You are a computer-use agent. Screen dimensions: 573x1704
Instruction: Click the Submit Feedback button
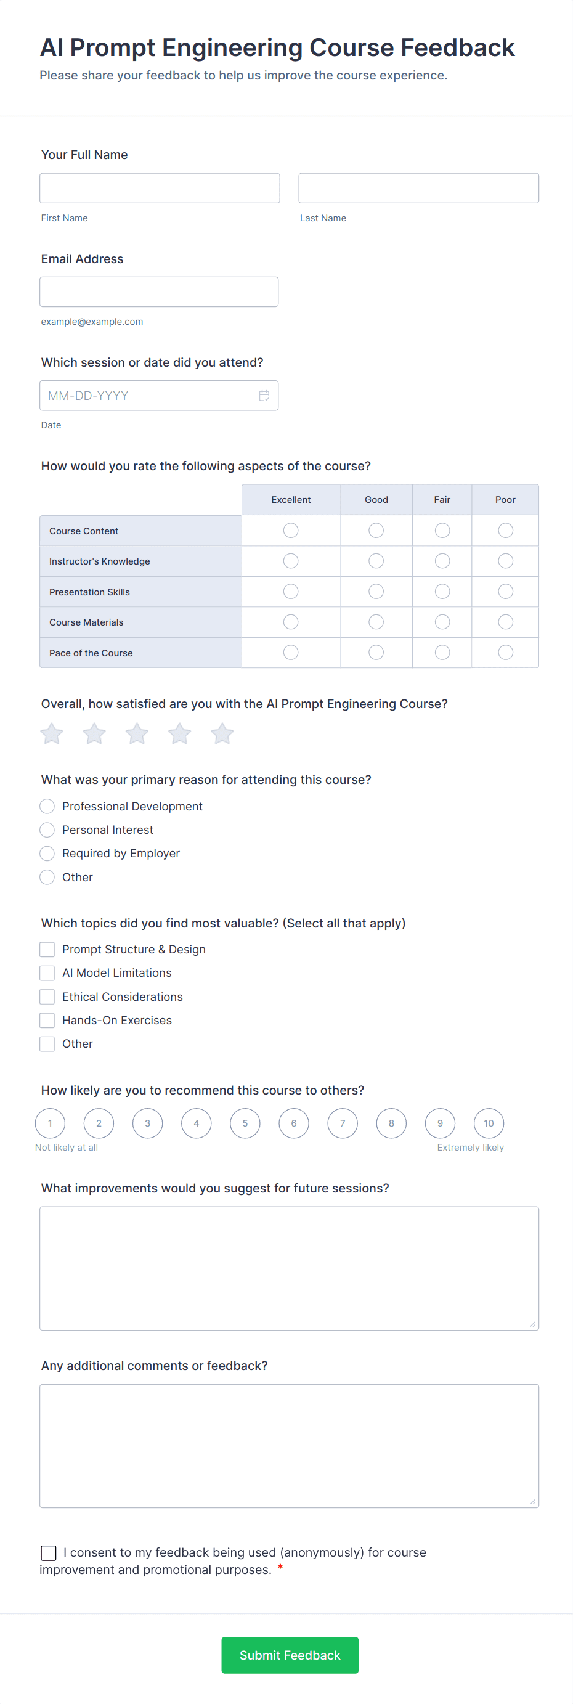tap(289, 1655)
